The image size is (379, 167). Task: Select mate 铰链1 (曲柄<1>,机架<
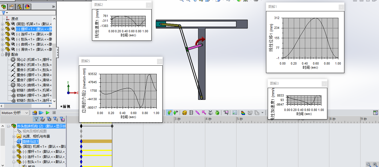(x=34, y=90)
